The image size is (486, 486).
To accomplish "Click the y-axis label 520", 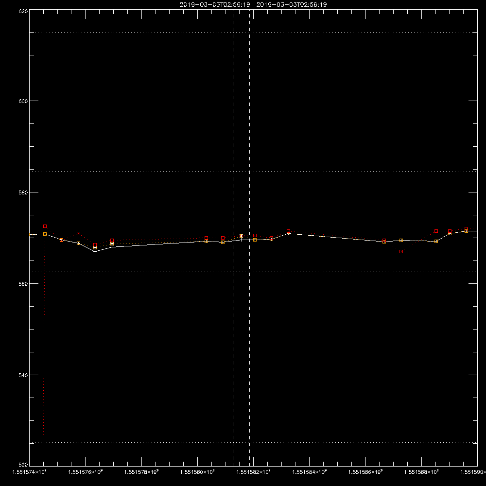I will tap(23, 465).
